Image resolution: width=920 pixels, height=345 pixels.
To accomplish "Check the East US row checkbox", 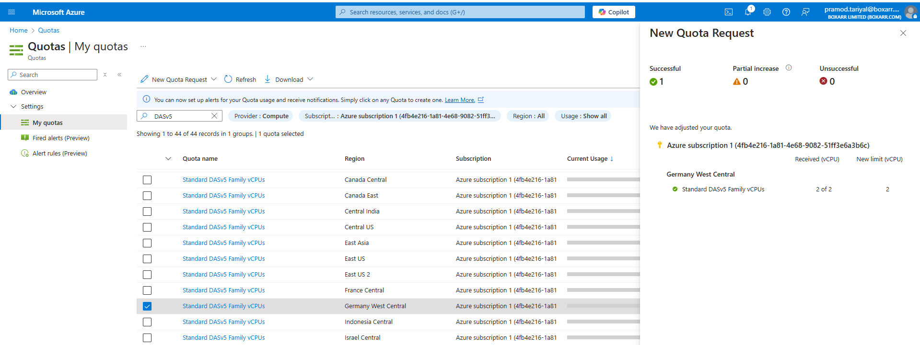I will (x=147, y=259).
